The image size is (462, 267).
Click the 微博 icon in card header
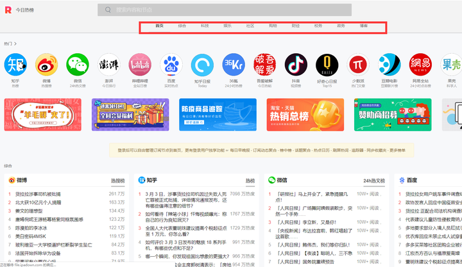point(12,181)
